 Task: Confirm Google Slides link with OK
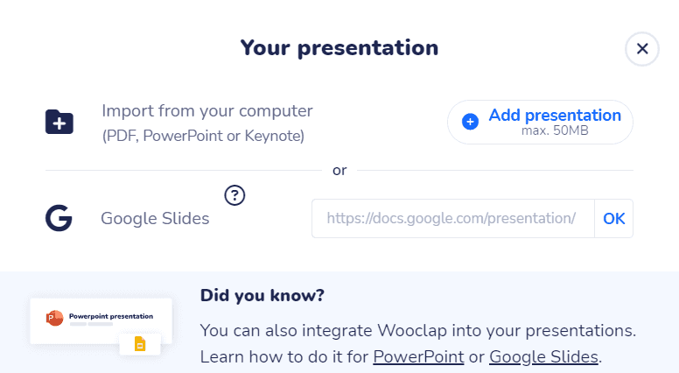click(x=613, y=218)
